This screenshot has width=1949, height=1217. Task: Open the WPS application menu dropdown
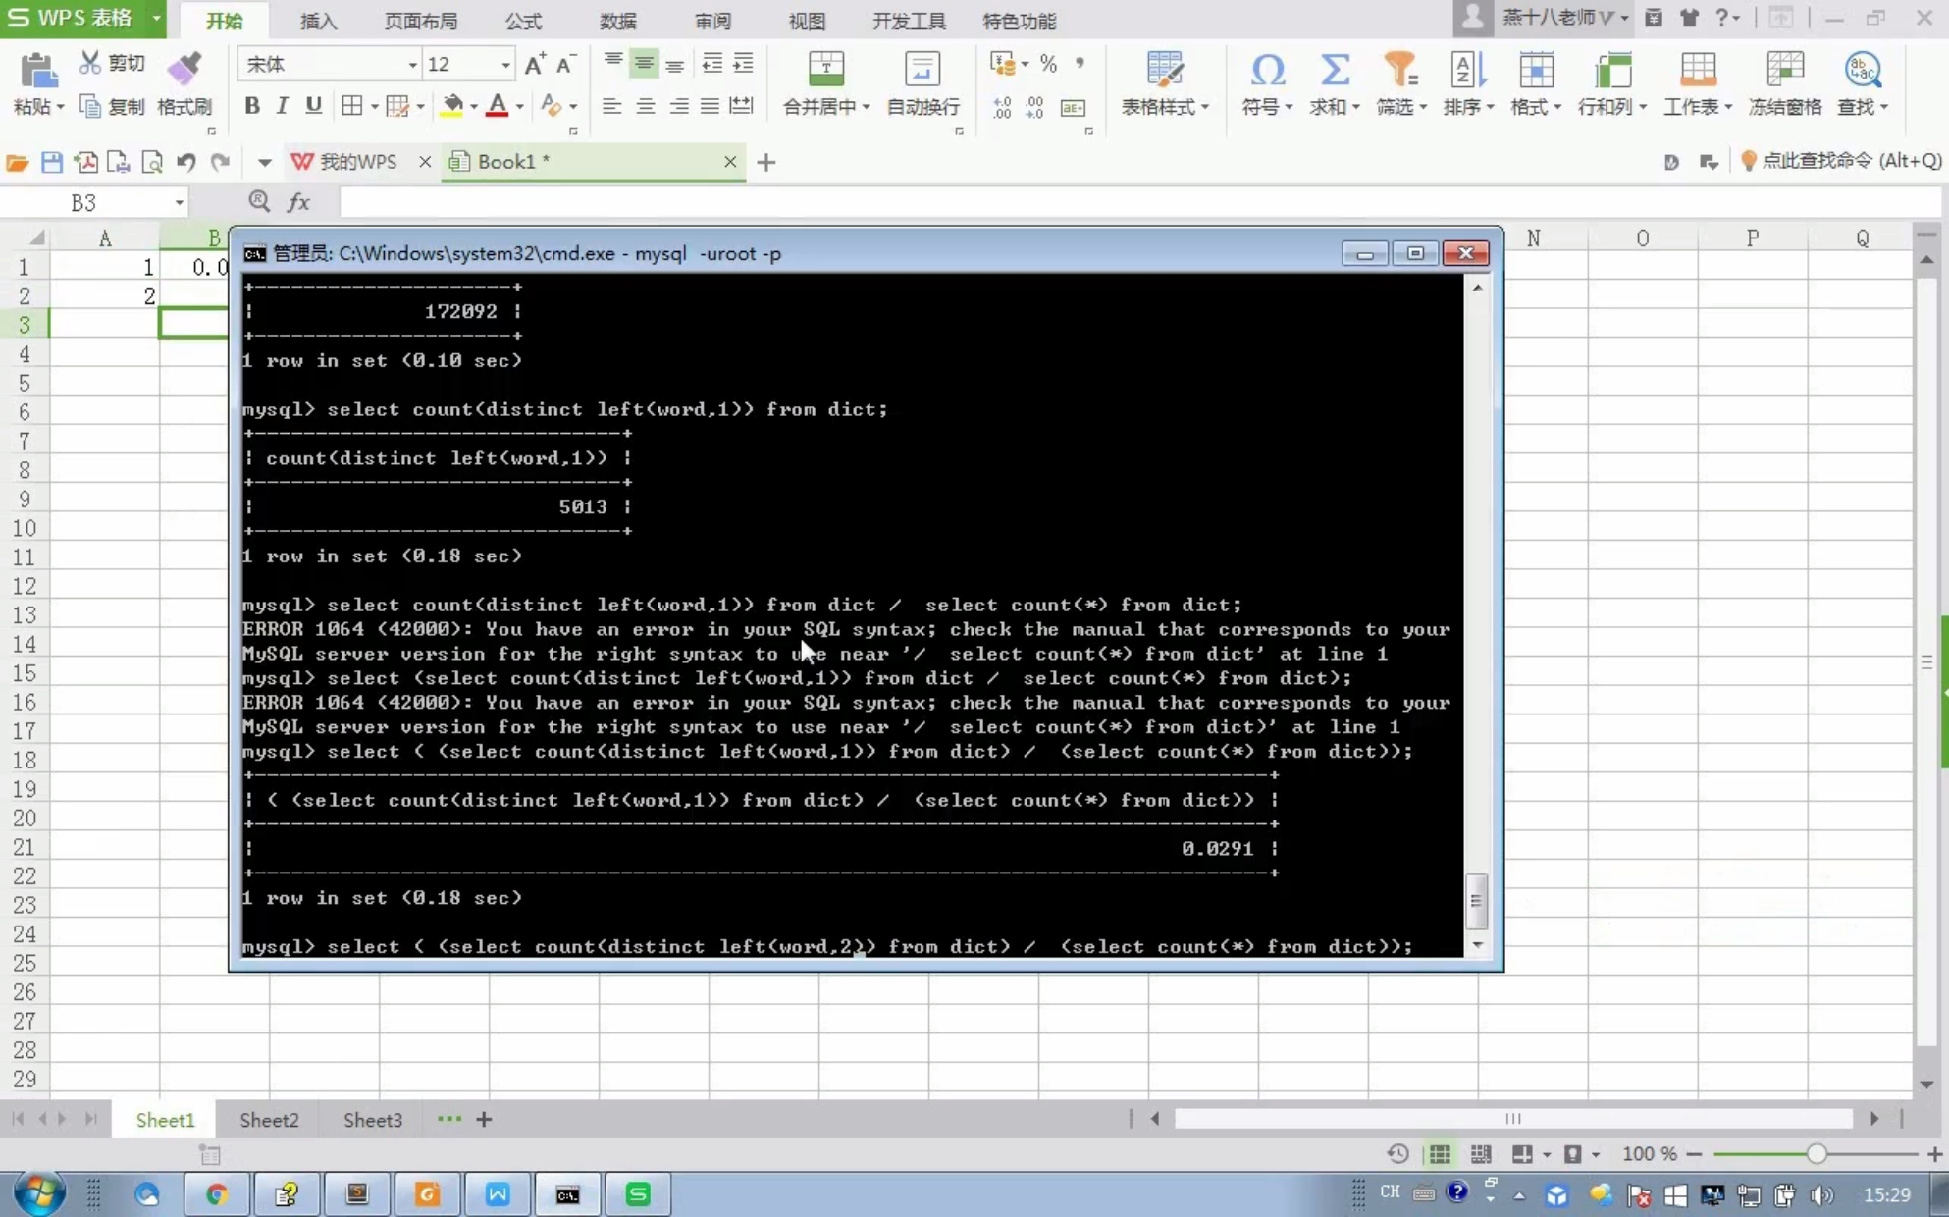(156, 18)
